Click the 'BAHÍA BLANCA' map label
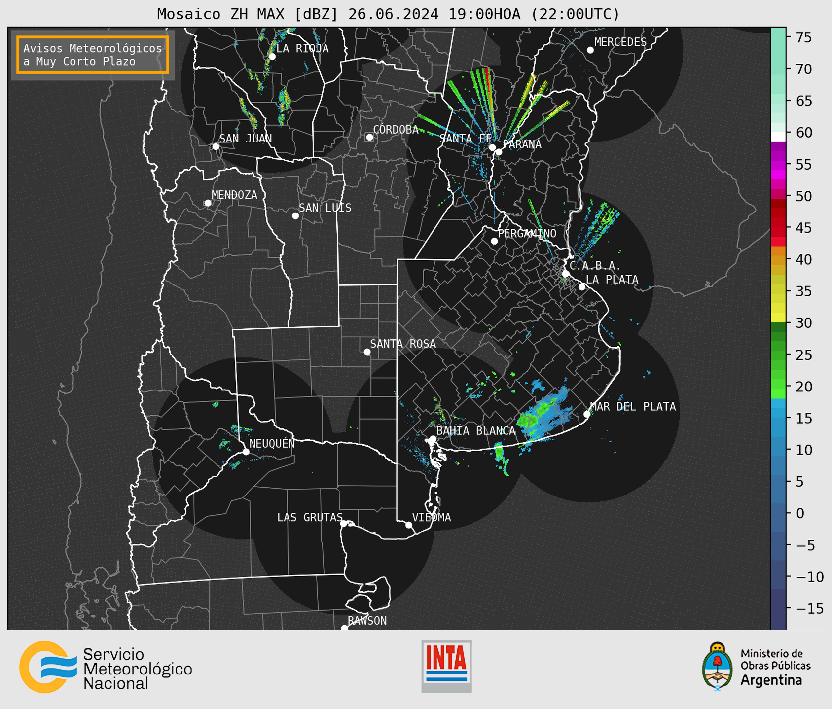Viewport: 832px width, 709px height. 476,430
